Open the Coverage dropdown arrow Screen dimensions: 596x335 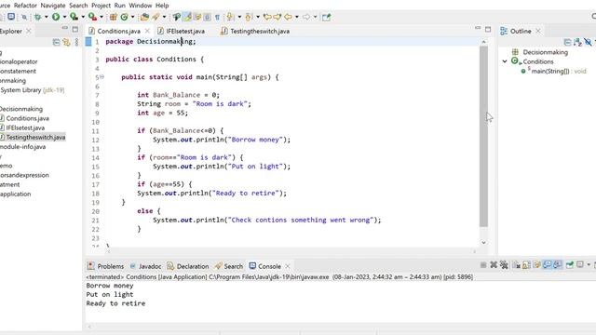click(83, 17)
